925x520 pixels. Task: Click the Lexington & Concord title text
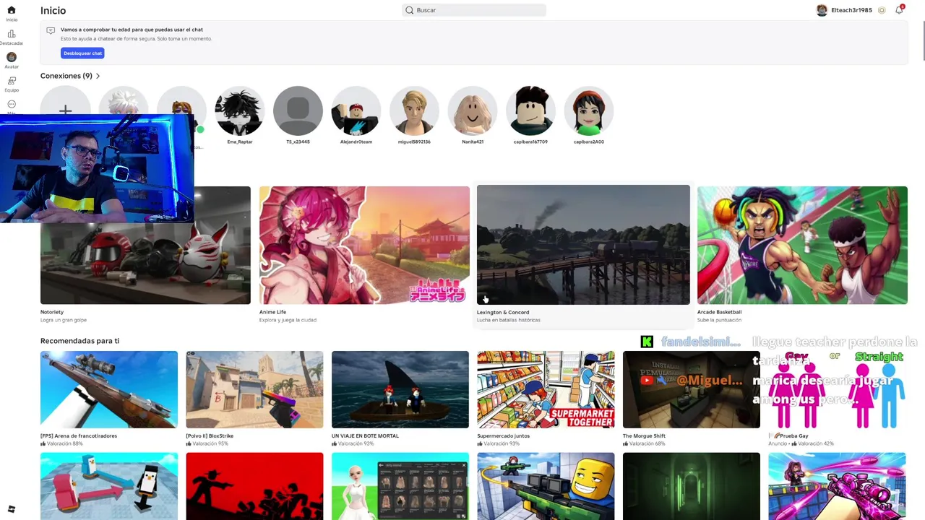(503, 312)
